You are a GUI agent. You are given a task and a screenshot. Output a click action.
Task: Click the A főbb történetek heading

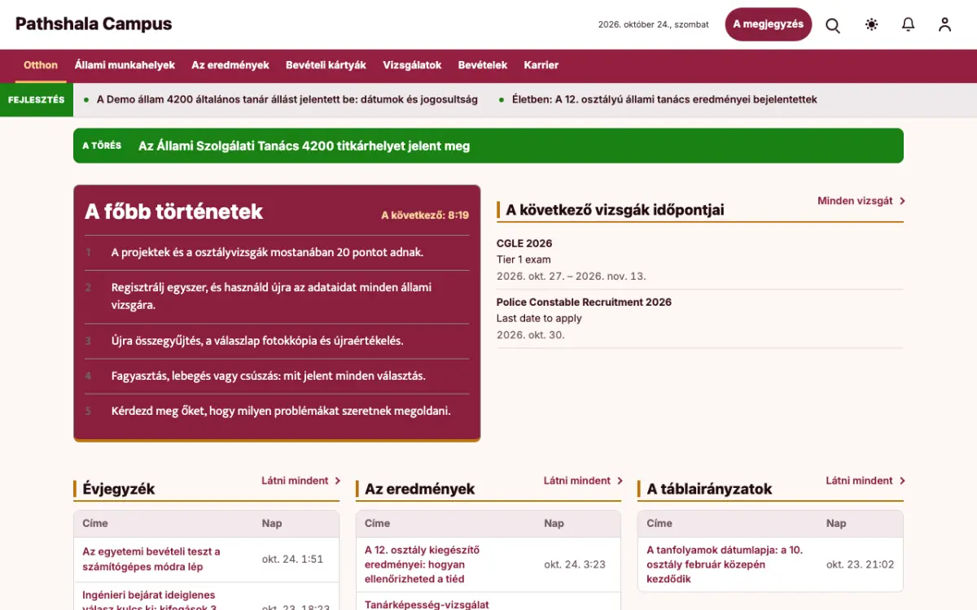[x=173, y=211]
